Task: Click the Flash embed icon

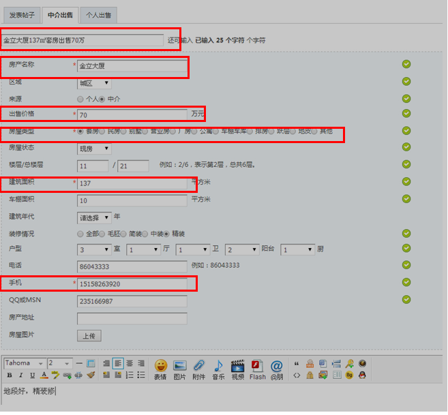Action: click(257, 369)
